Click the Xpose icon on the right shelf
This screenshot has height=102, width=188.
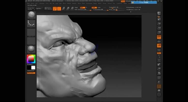coord(159,95)
